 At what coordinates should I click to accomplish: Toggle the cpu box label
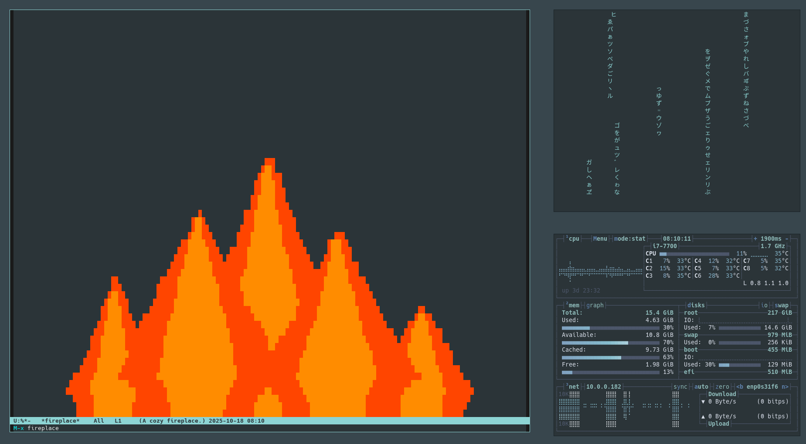click(574, 239)
